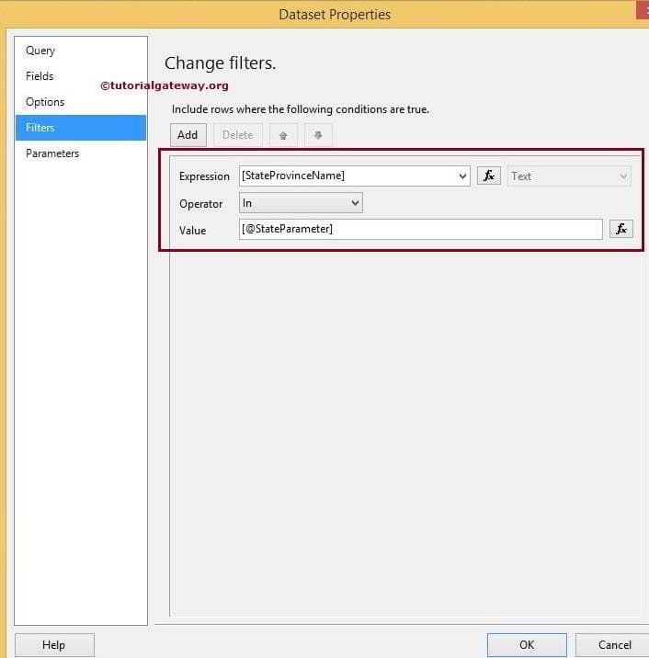Select the Filters page
The width and height of the screenshot is (649, 658).
click(x=81, y=128)
